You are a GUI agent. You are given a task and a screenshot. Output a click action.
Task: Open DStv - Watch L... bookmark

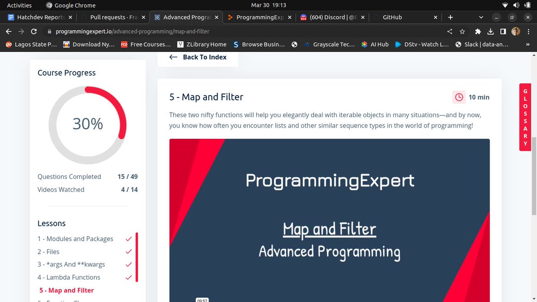point(422,44)
